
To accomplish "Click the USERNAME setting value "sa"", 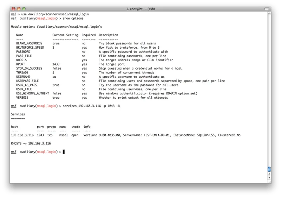I will (x=54, y=77).
